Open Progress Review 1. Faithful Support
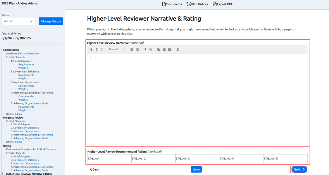 click(21, 124)
